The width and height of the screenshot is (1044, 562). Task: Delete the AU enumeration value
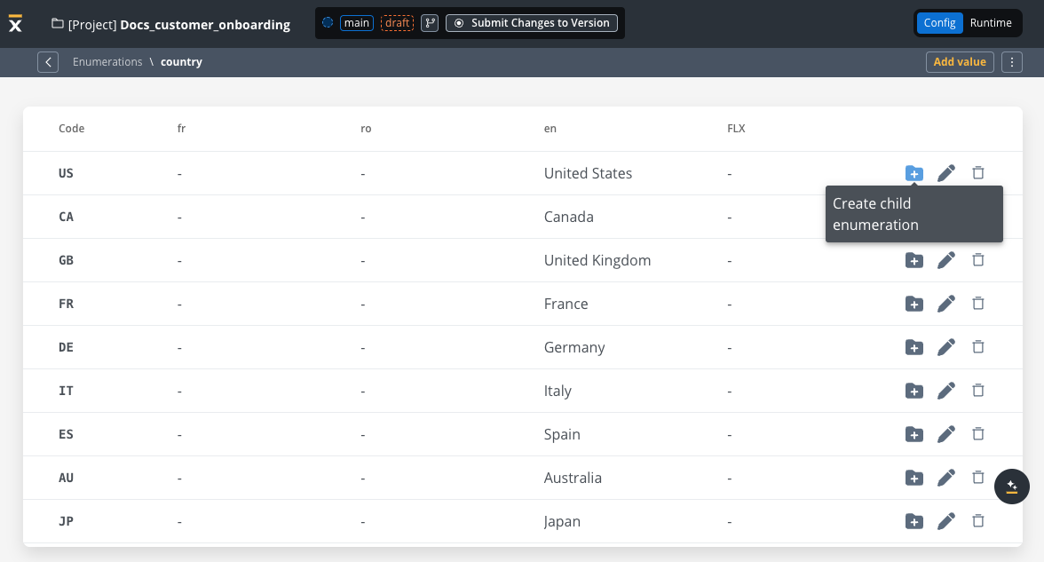pos(978,478)
